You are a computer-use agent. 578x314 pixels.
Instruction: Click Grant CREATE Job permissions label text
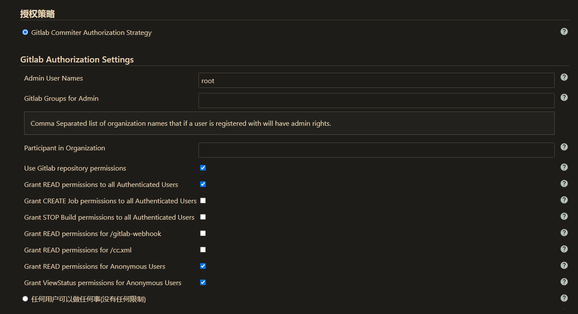(x=110, y=201)
